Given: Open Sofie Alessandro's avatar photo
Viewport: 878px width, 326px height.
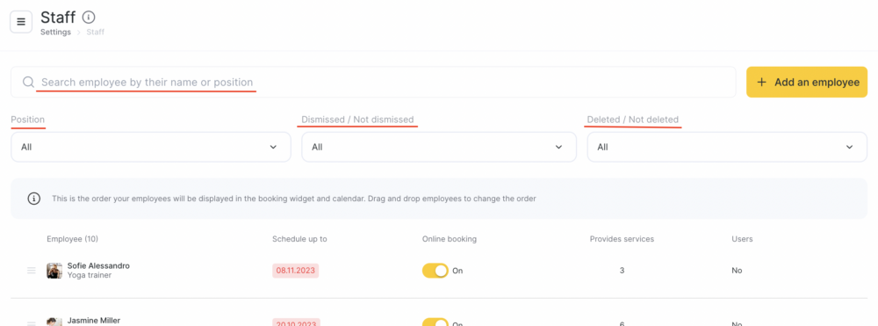Looking at the screenshot, I should [x=54, y=271].
